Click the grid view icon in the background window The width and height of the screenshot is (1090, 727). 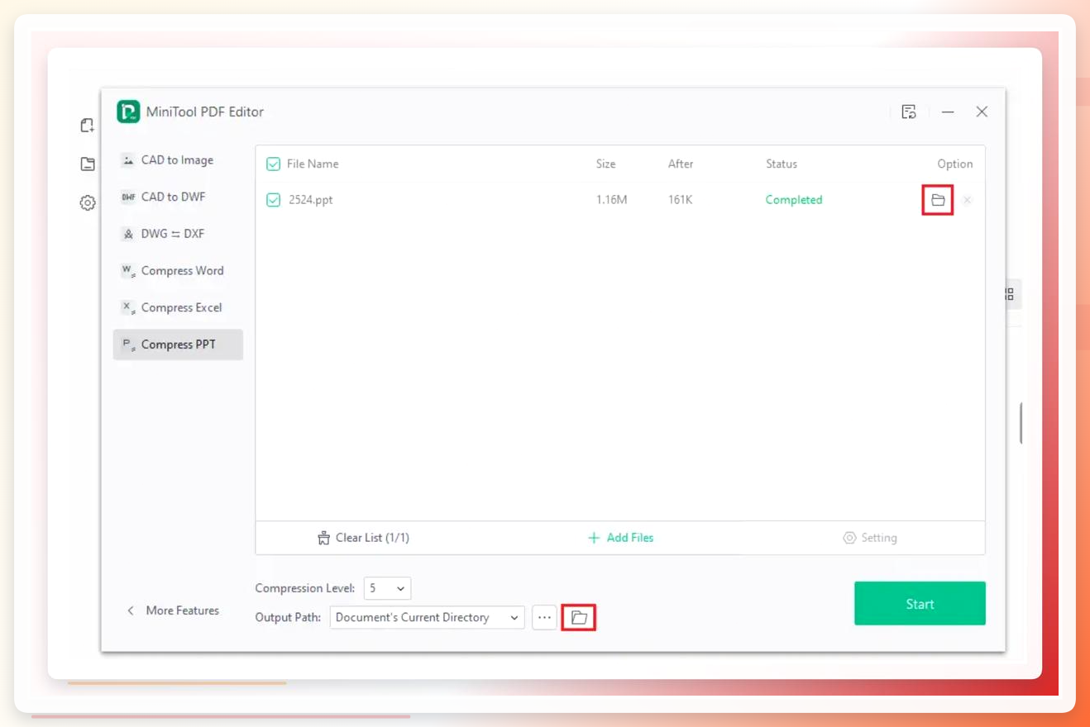[x=1010, y=294]
